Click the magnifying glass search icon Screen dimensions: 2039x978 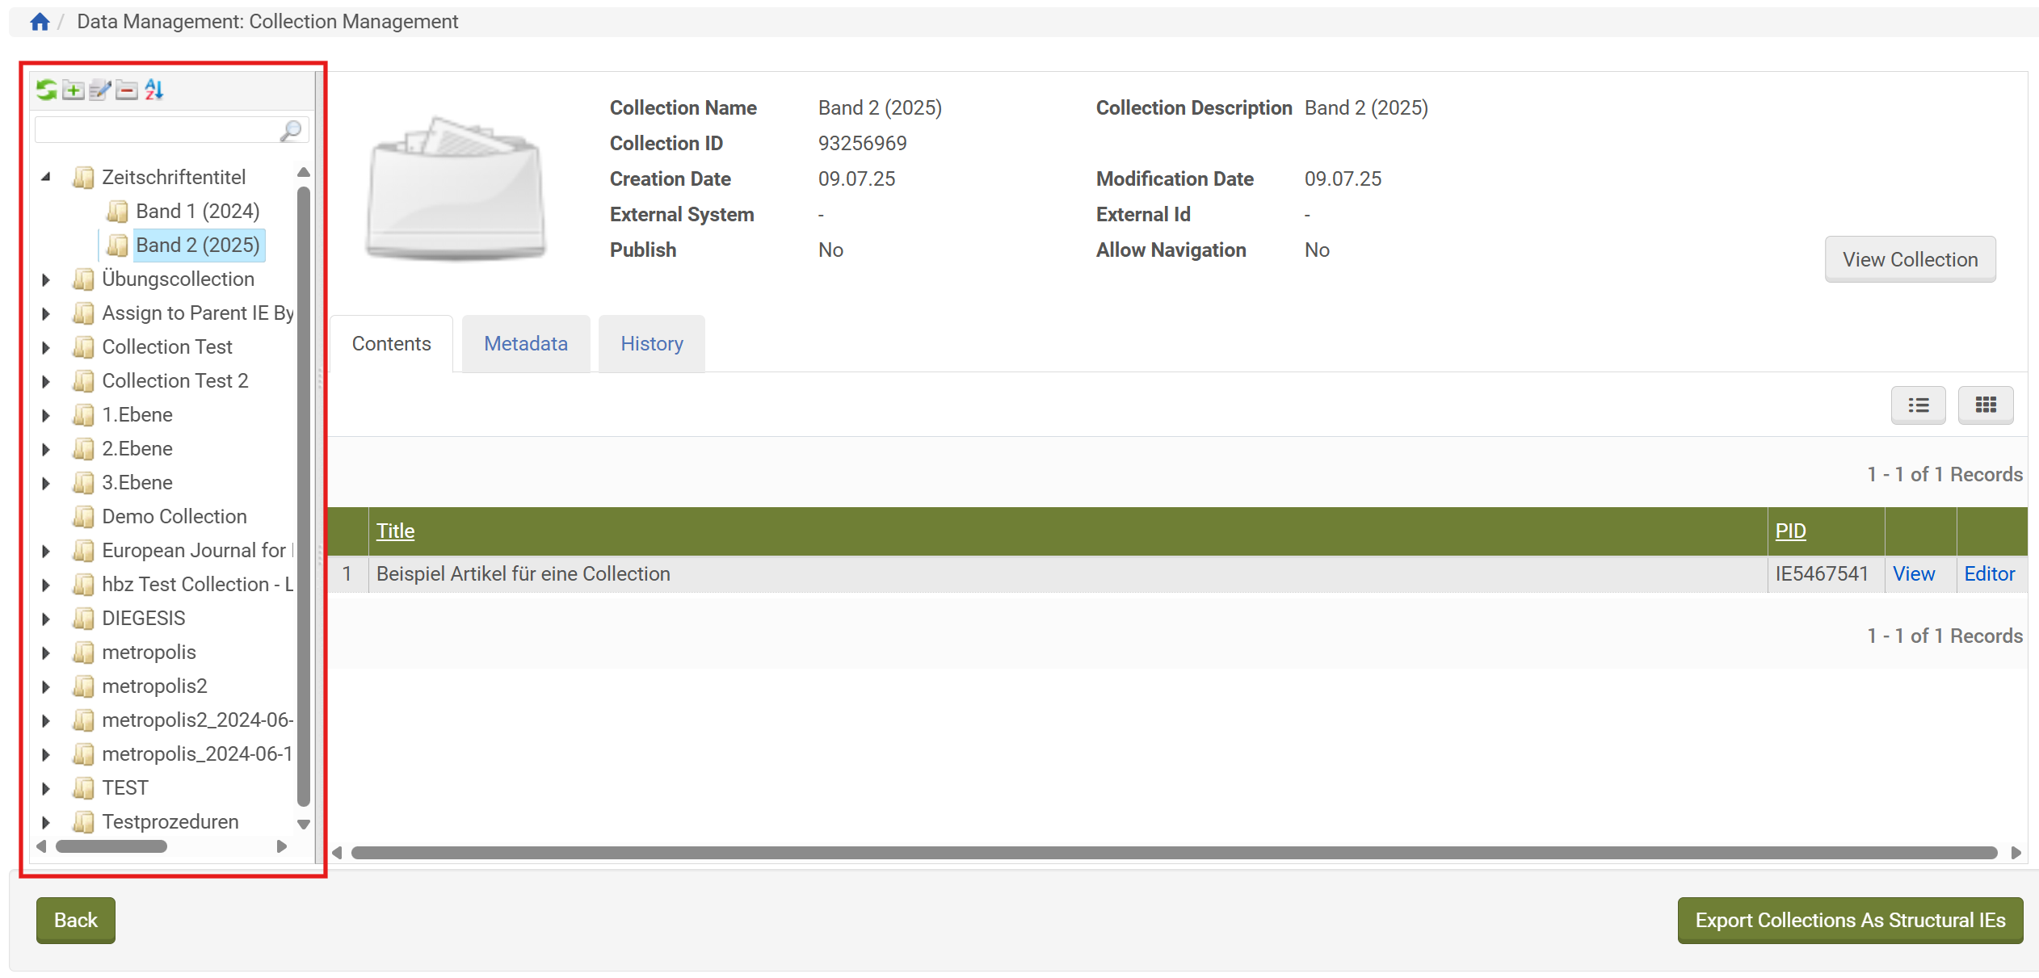tap(291, 130)
